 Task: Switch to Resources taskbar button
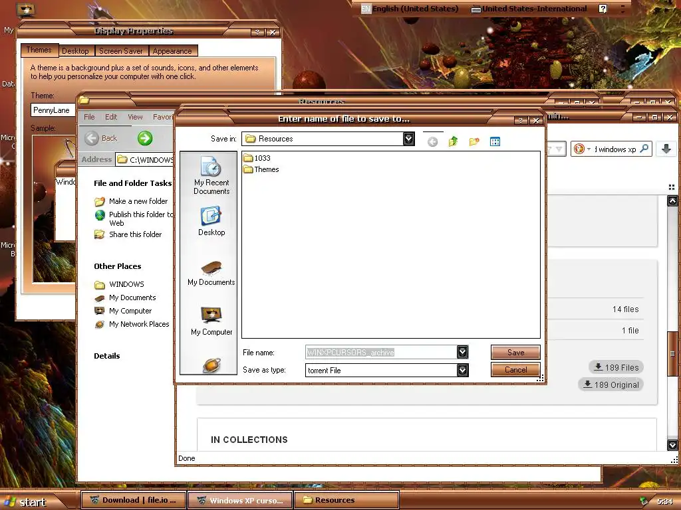[x=346, y=501]
